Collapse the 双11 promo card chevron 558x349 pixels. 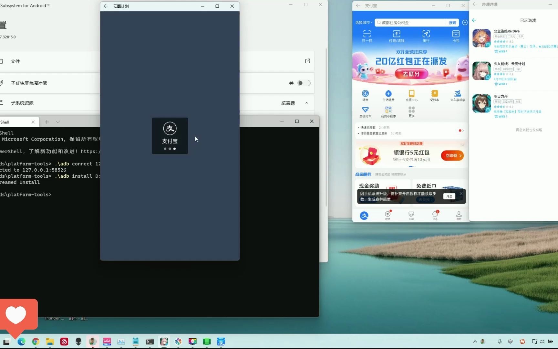(462, 144)
